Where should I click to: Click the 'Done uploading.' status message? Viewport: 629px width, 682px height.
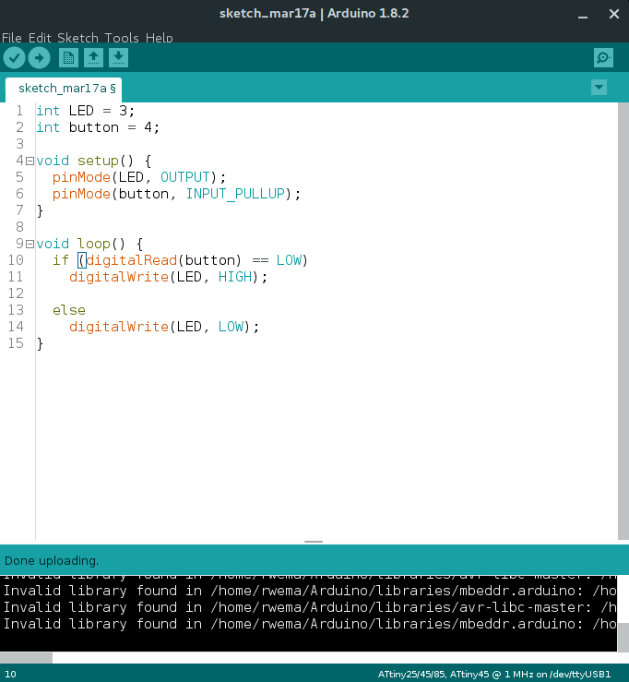tap(52, 561)
